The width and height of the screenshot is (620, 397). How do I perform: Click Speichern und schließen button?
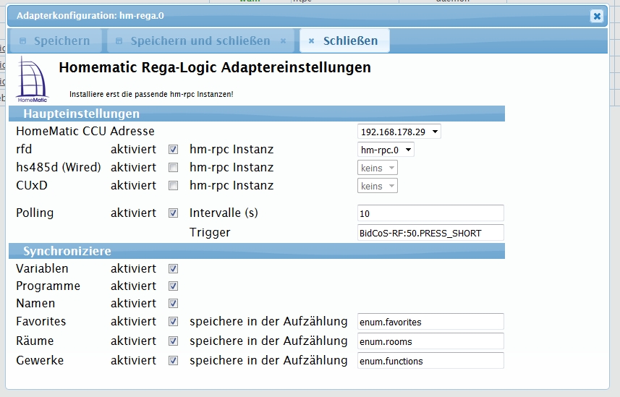[200, 40]
